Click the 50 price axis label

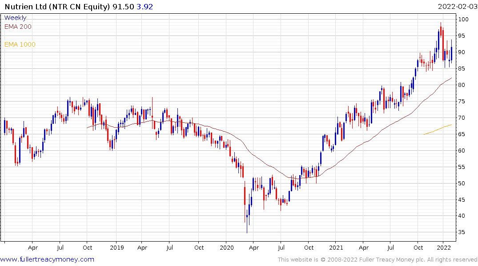point(462,183)
